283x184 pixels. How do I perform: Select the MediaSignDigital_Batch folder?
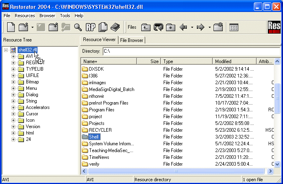point(177,89)
